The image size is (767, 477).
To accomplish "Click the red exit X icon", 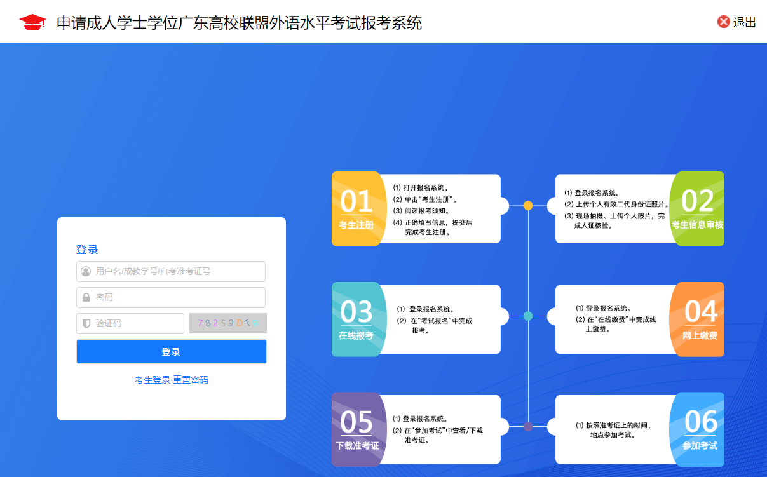I will (x=723, y=22).
